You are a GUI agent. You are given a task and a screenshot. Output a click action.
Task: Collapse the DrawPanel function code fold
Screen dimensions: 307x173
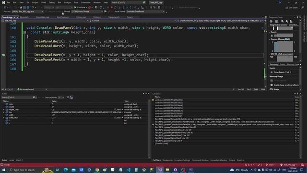tap(24, 32)
